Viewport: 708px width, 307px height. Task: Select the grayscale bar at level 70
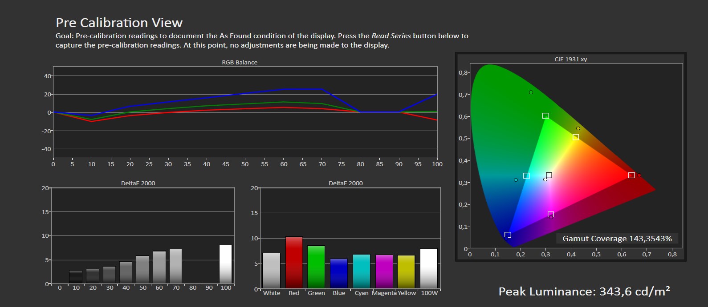click(176, 266)
